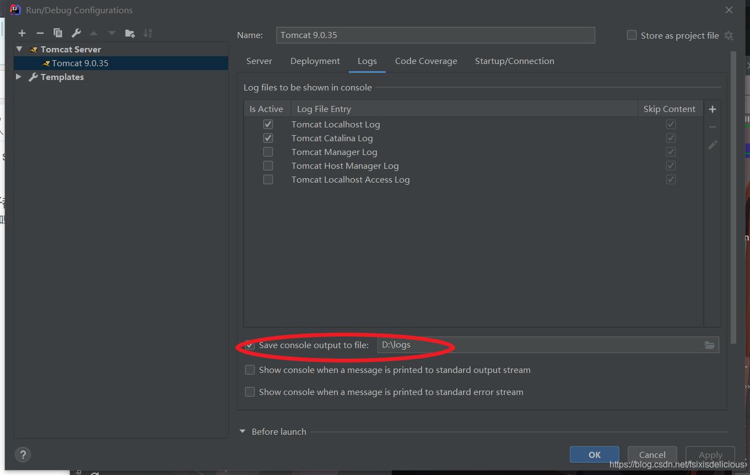Screen dimensions: 750x475
Task: Enable show console on standard output message
Action: (x=250, y=370)
